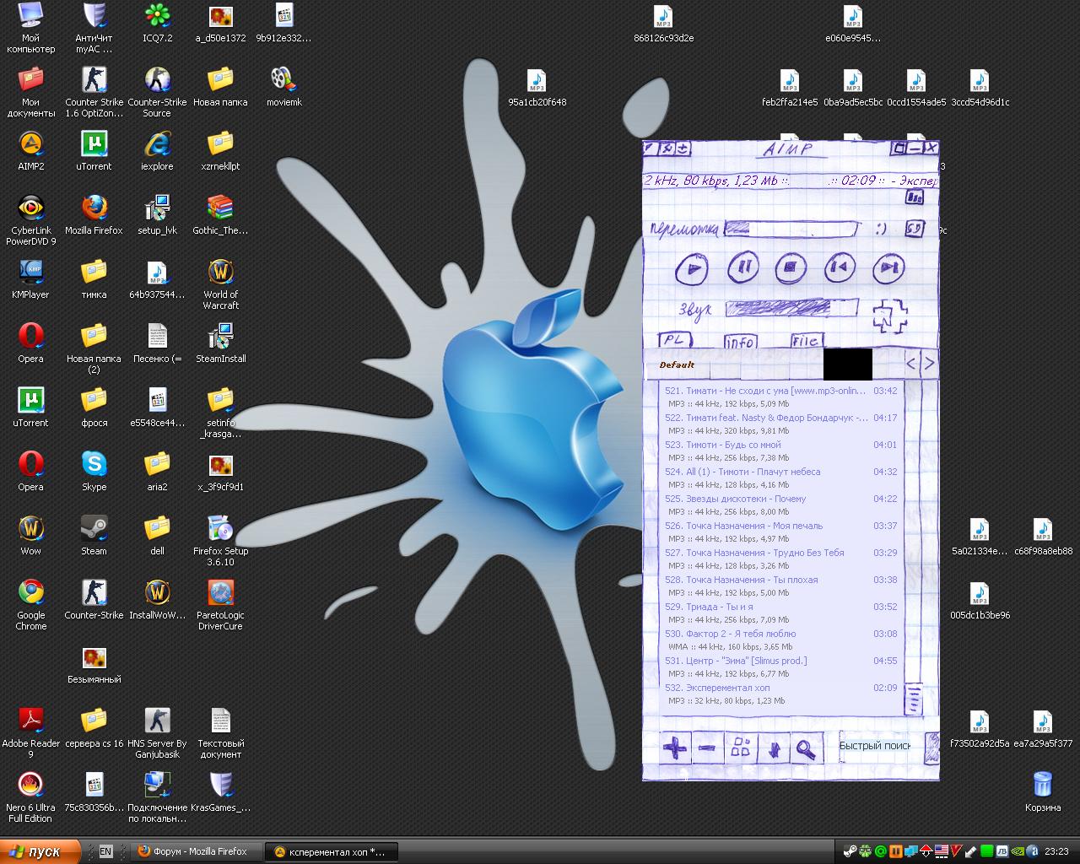Screen dimensions: 1080x864
Task: Select the Steam desktop icon
Action: click(94, 536)
